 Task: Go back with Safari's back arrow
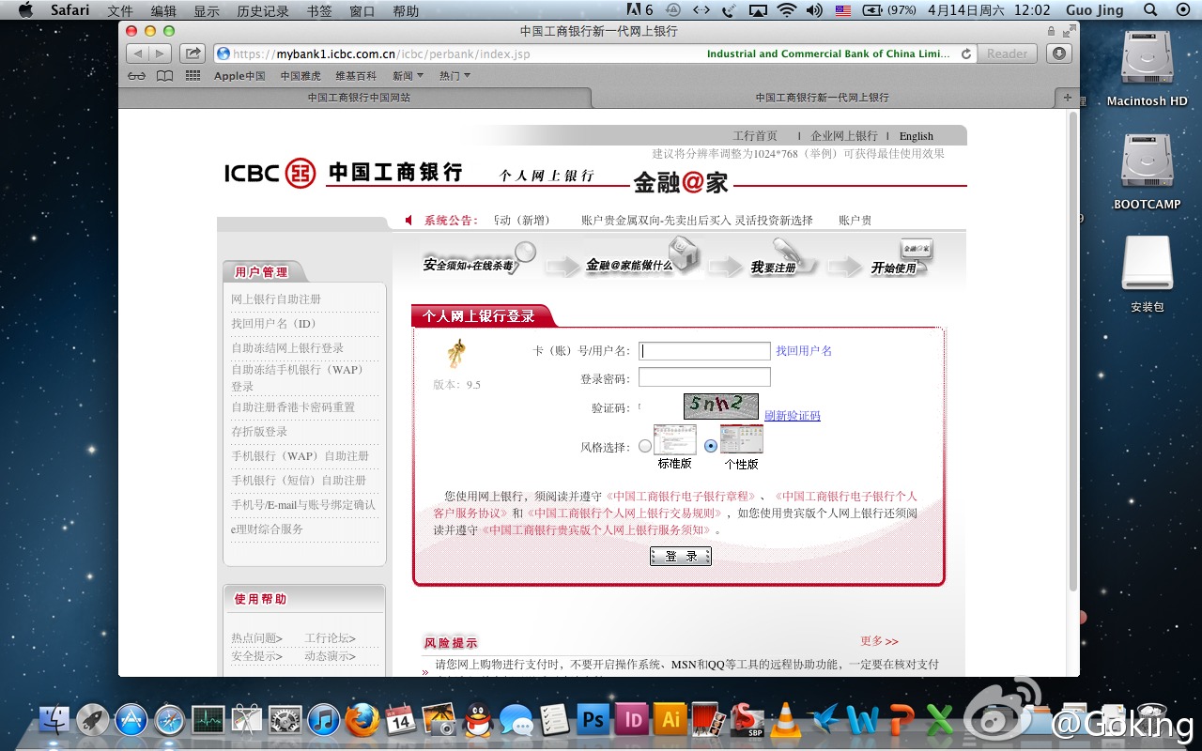138,54
